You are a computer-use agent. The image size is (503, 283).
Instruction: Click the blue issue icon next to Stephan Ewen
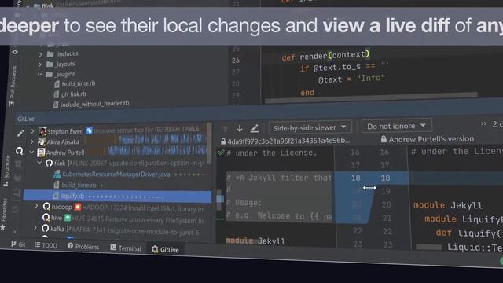[x=89, y=130]
